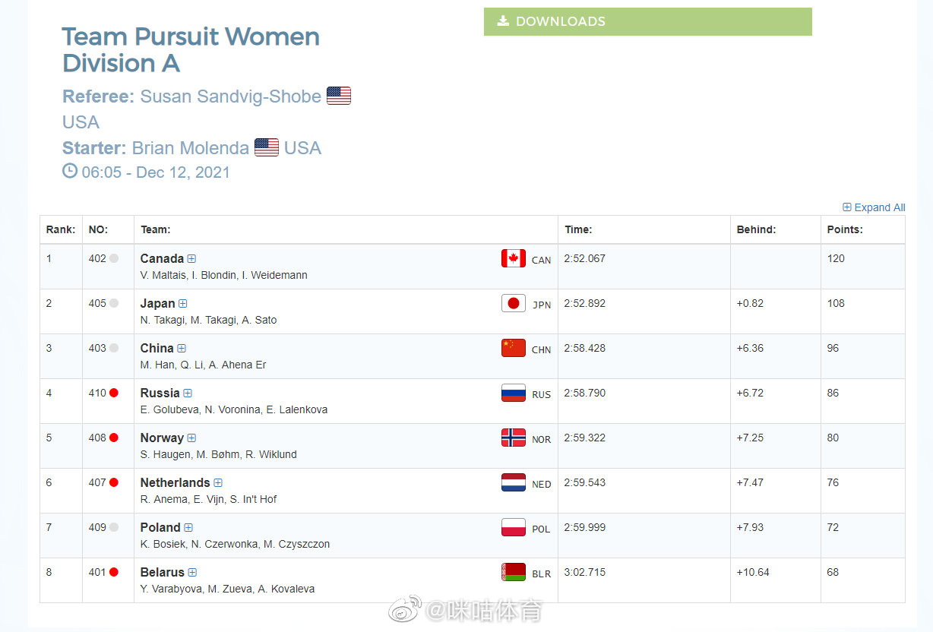Click the Time column header

(x=578, y=229)
